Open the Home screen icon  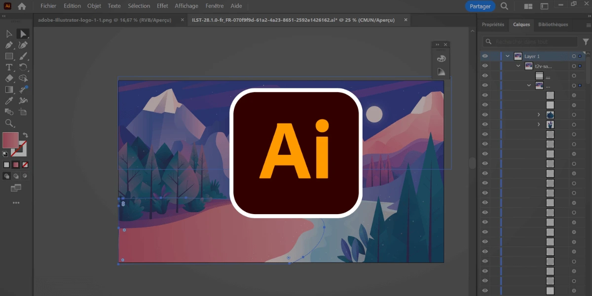coord(22,6)
